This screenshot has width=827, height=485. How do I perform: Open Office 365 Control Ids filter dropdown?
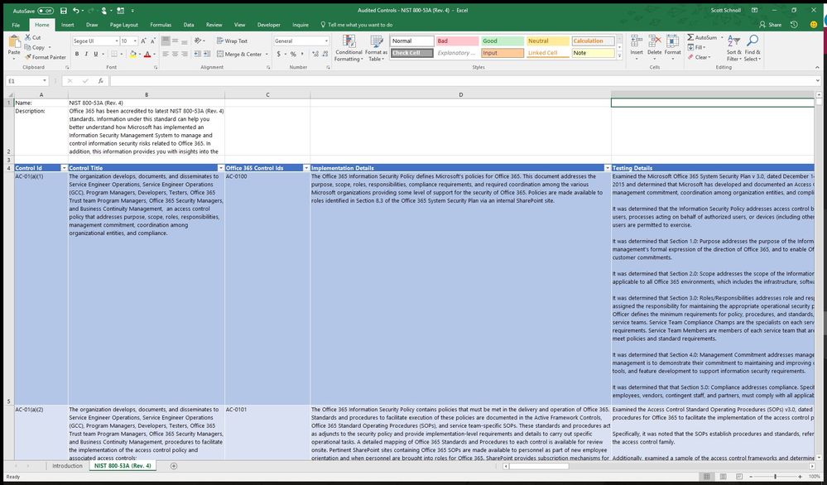click(x=306, y=168)
